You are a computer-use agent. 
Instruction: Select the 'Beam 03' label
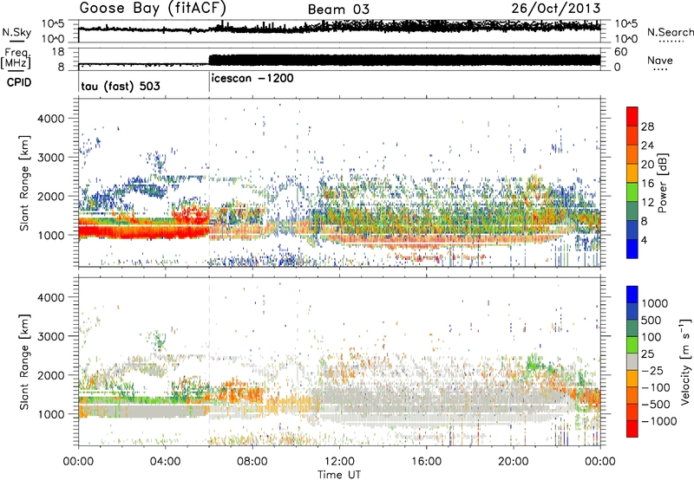[338, 10]
